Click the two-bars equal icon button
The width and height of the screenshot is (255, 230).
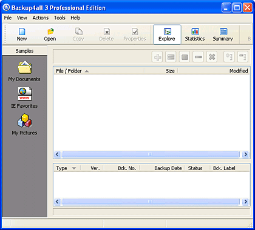(171, 57)
